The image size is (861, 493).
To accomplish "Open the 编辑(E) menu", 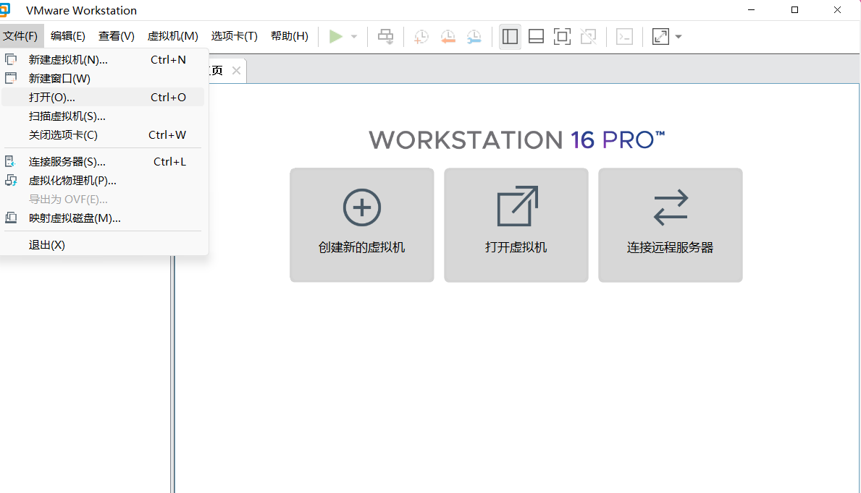I will click(x=68, y=36).
